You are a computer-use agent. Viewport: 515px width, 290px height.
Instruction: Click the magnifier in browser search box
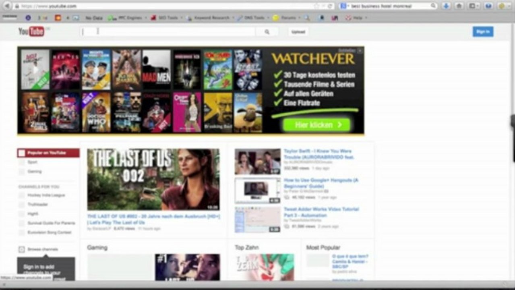433,6
